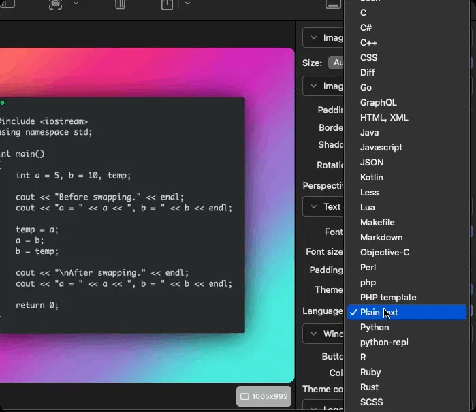Screen dimensions: 476x412
Task: Click the 'using namespace std;' code line
Action: (x=46, y=132)
